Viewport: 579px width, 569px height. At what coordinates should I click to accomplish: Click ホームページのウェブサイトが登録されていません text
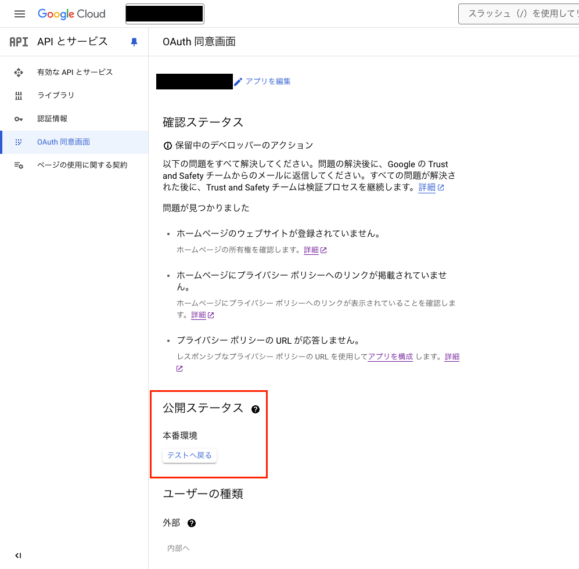point(279,233)
